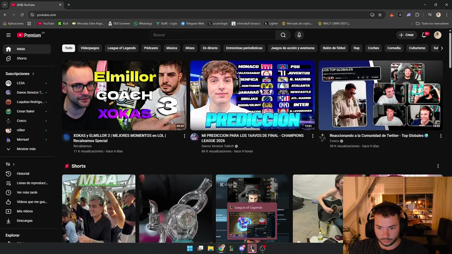Image resolution: width=452 pixels, height=254 pixels.
Task: Click the Buscar search field
Action: [x=213, y=35]
